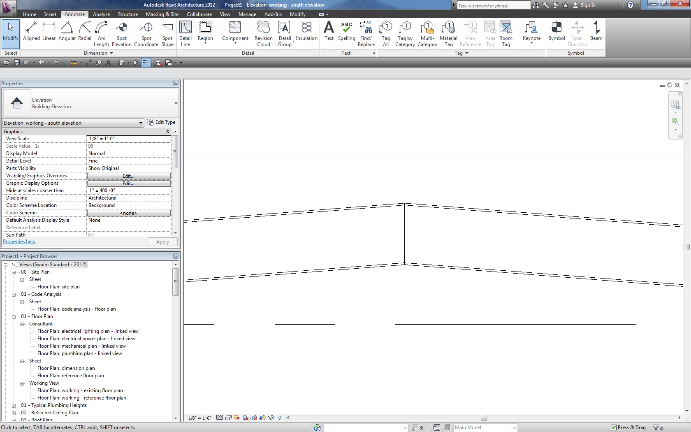Viewport: 691px width, 432px height.
Task: Expand the Dimension panel dropdown
Action: 111,53
